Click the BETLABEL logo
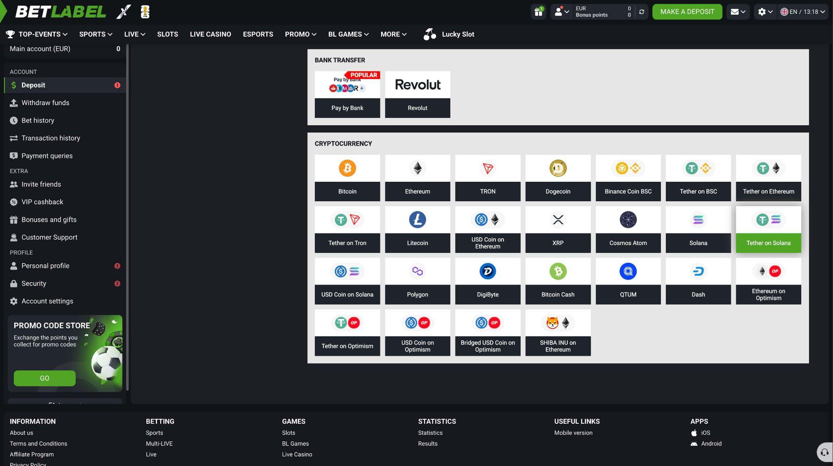This screenshot has height=466, width=833. [x=60, y=12]
